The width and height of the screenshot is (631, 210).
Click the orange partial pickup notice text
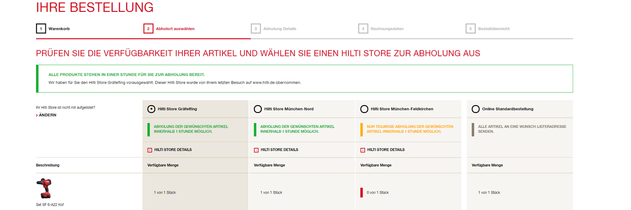click(x=410, y=129)
